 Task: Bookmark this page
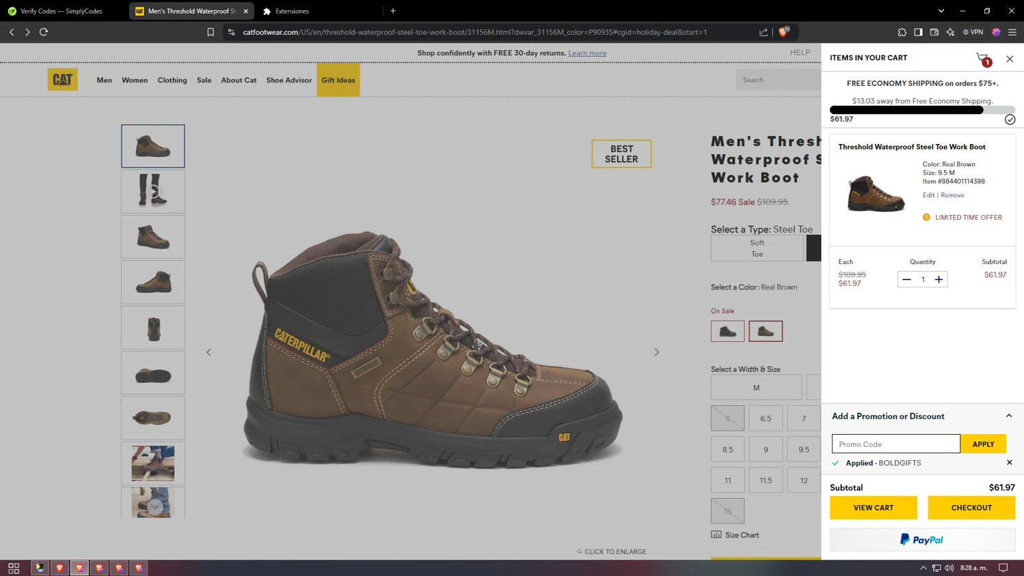210,32
